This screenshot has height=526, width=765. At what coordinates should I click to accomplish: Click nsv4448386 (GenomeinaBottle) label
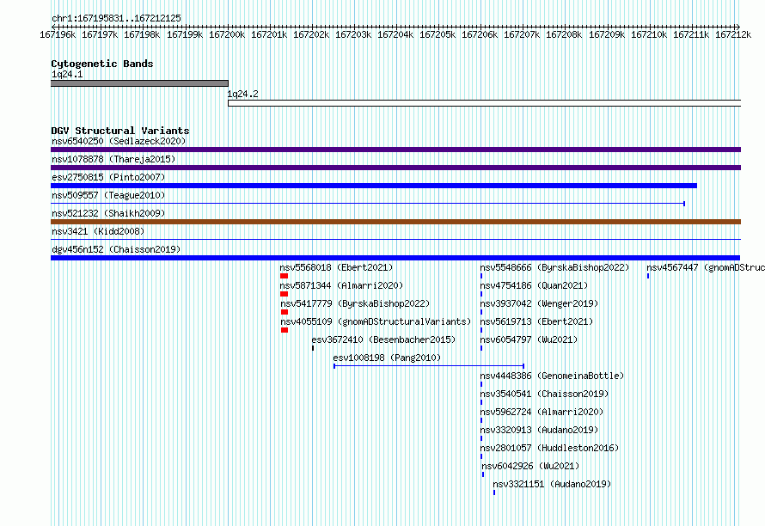pyautogui.click(x=553, y=376)
